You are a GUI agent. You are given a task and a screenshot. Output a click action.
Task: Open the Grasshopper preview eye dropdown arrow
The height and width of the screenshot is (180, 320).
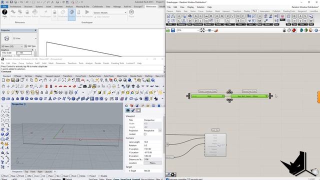tap(212, 30)
